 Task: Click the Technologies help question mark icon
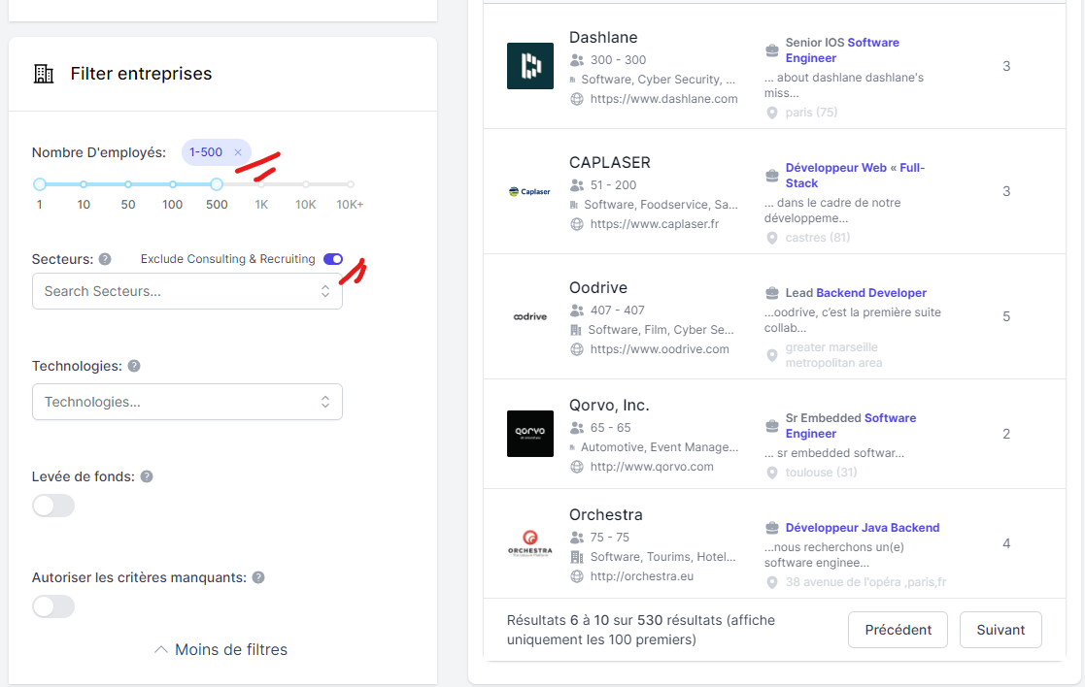pos(134,366)
